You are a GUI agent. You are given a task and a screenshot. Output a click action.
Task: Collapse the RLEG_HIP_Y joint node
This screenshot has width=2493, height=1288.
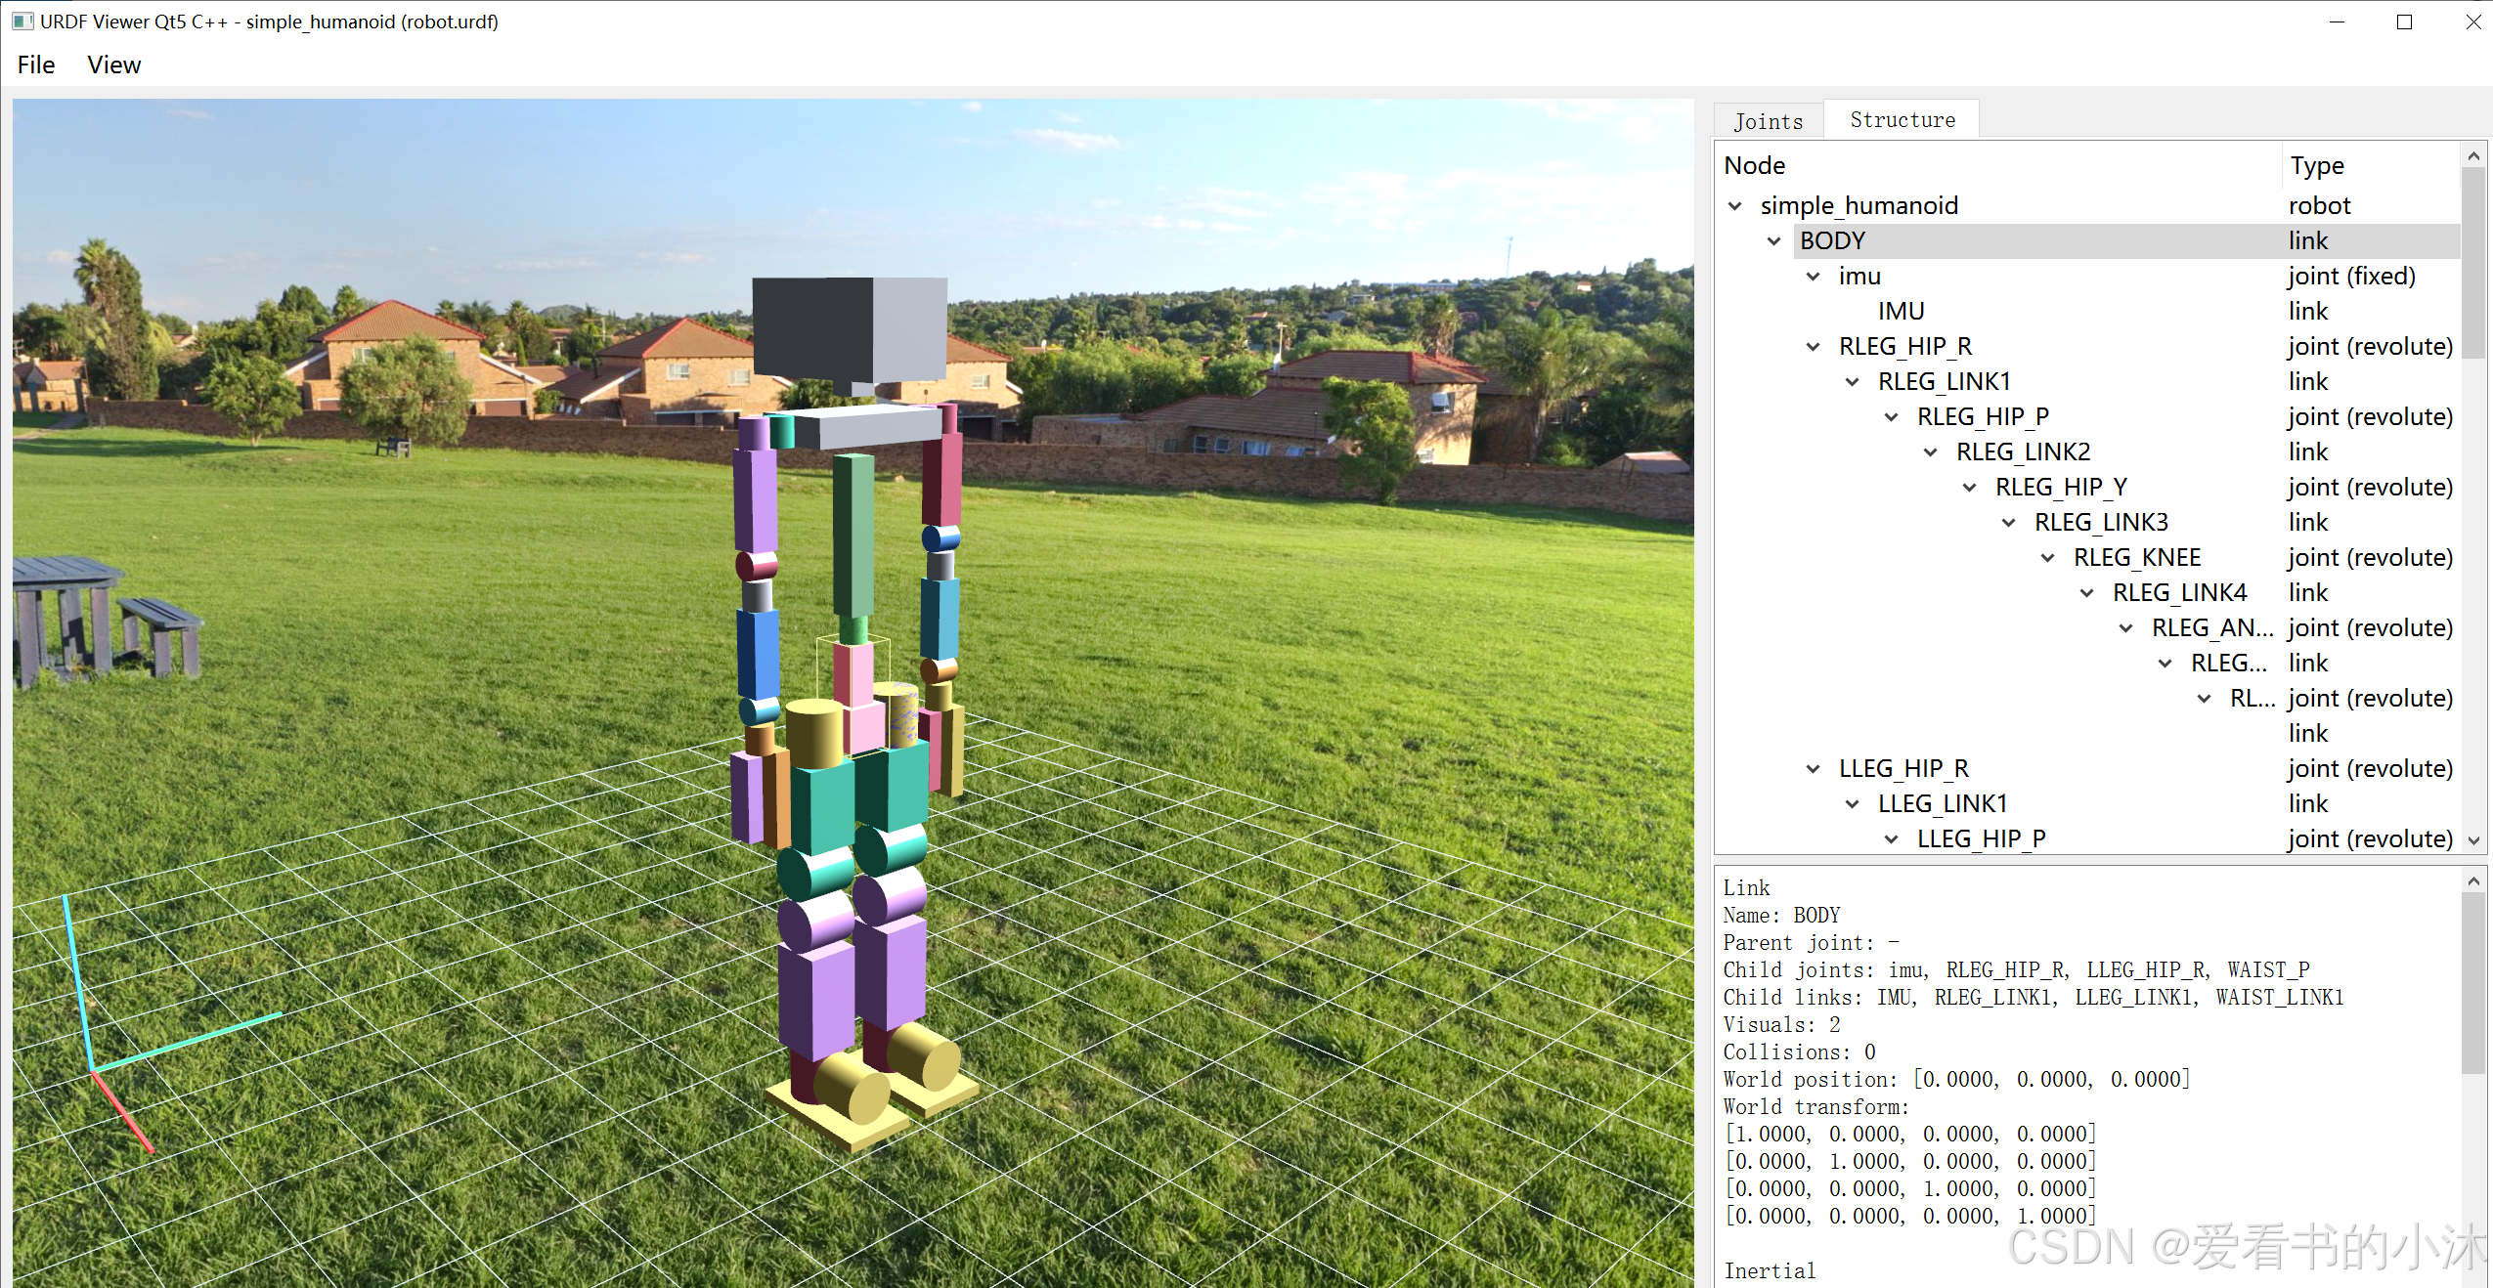(x=1970, y=488)
